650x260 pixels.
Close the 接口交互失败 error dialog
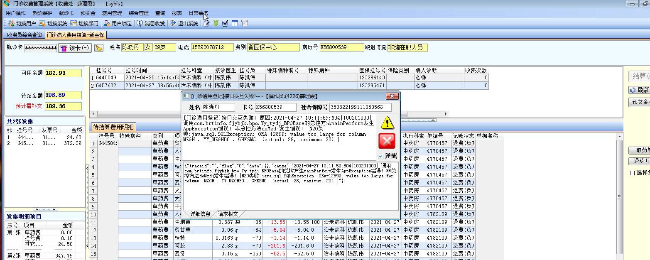click(392, 96)
